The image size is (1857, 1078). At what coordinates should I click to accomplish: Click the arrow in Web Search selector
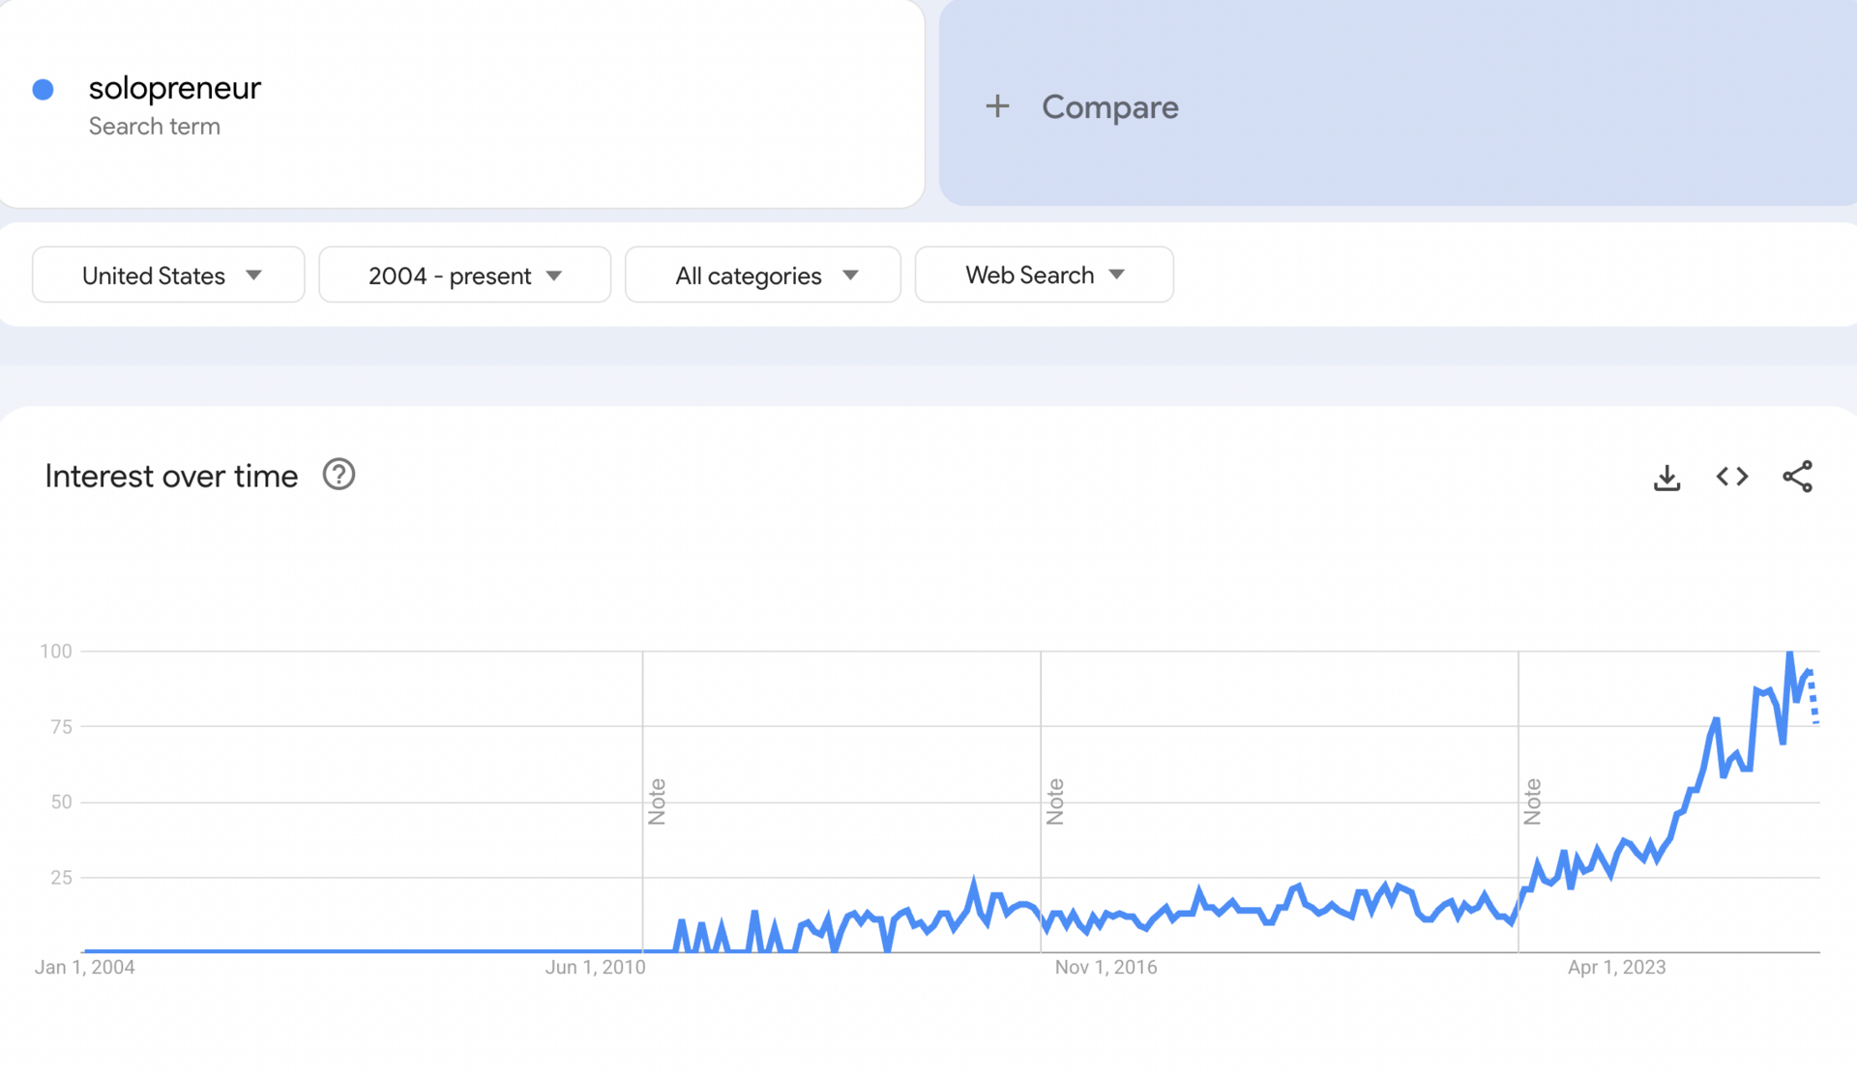click(x=1117, y=276)
